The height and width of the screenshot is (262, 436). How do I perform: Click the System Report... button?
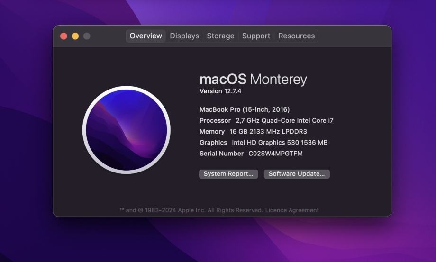pos(228,174)
